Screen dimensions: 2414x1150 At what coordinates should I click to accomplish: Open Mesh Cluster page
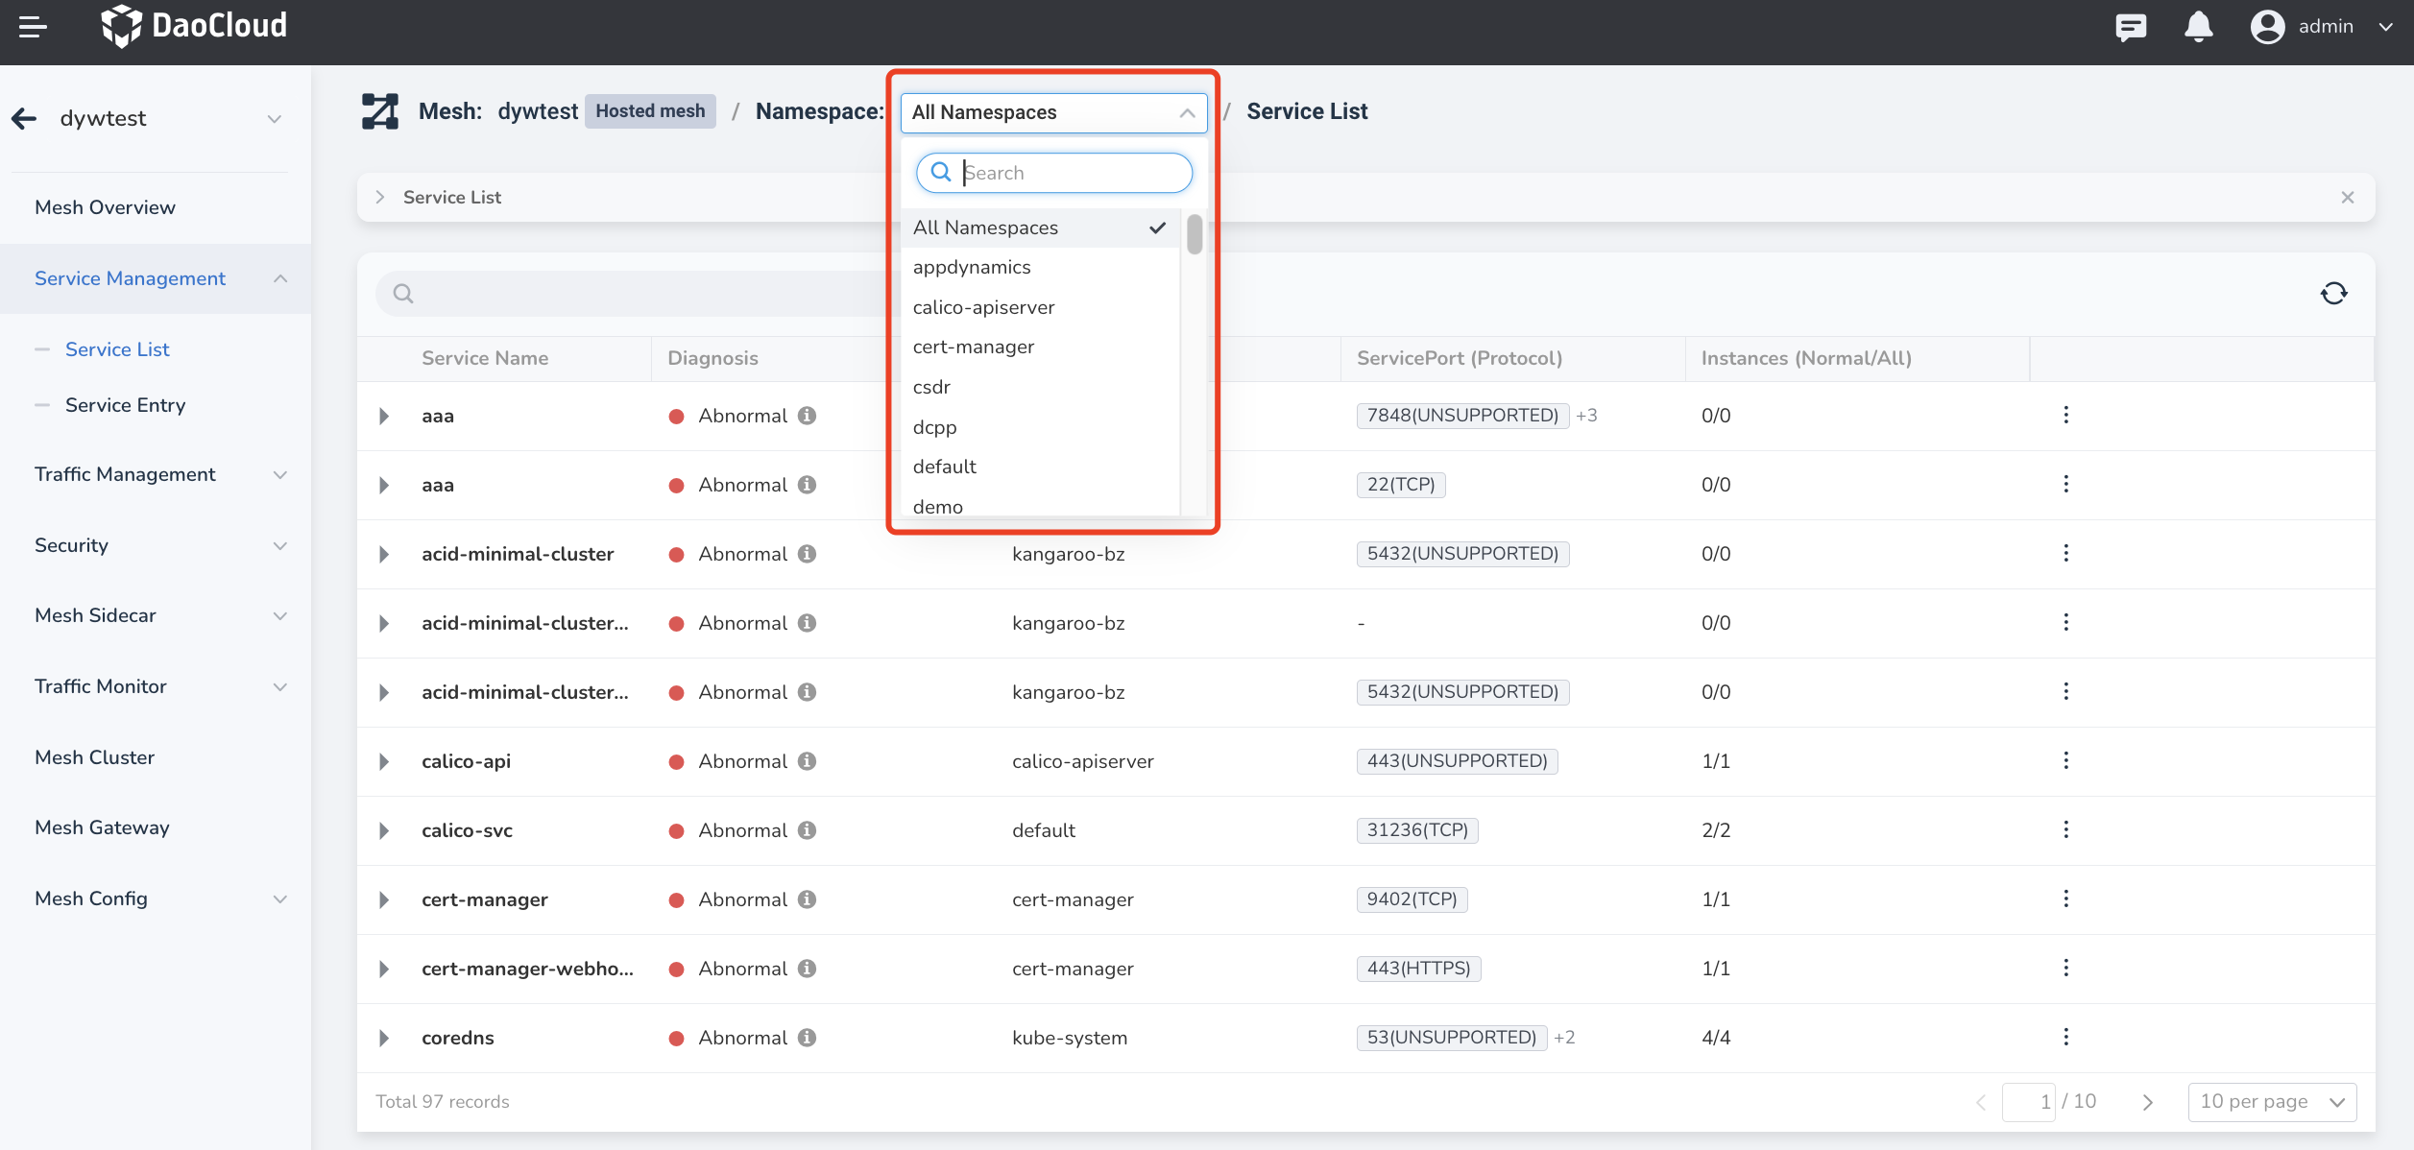click(94, 757)
